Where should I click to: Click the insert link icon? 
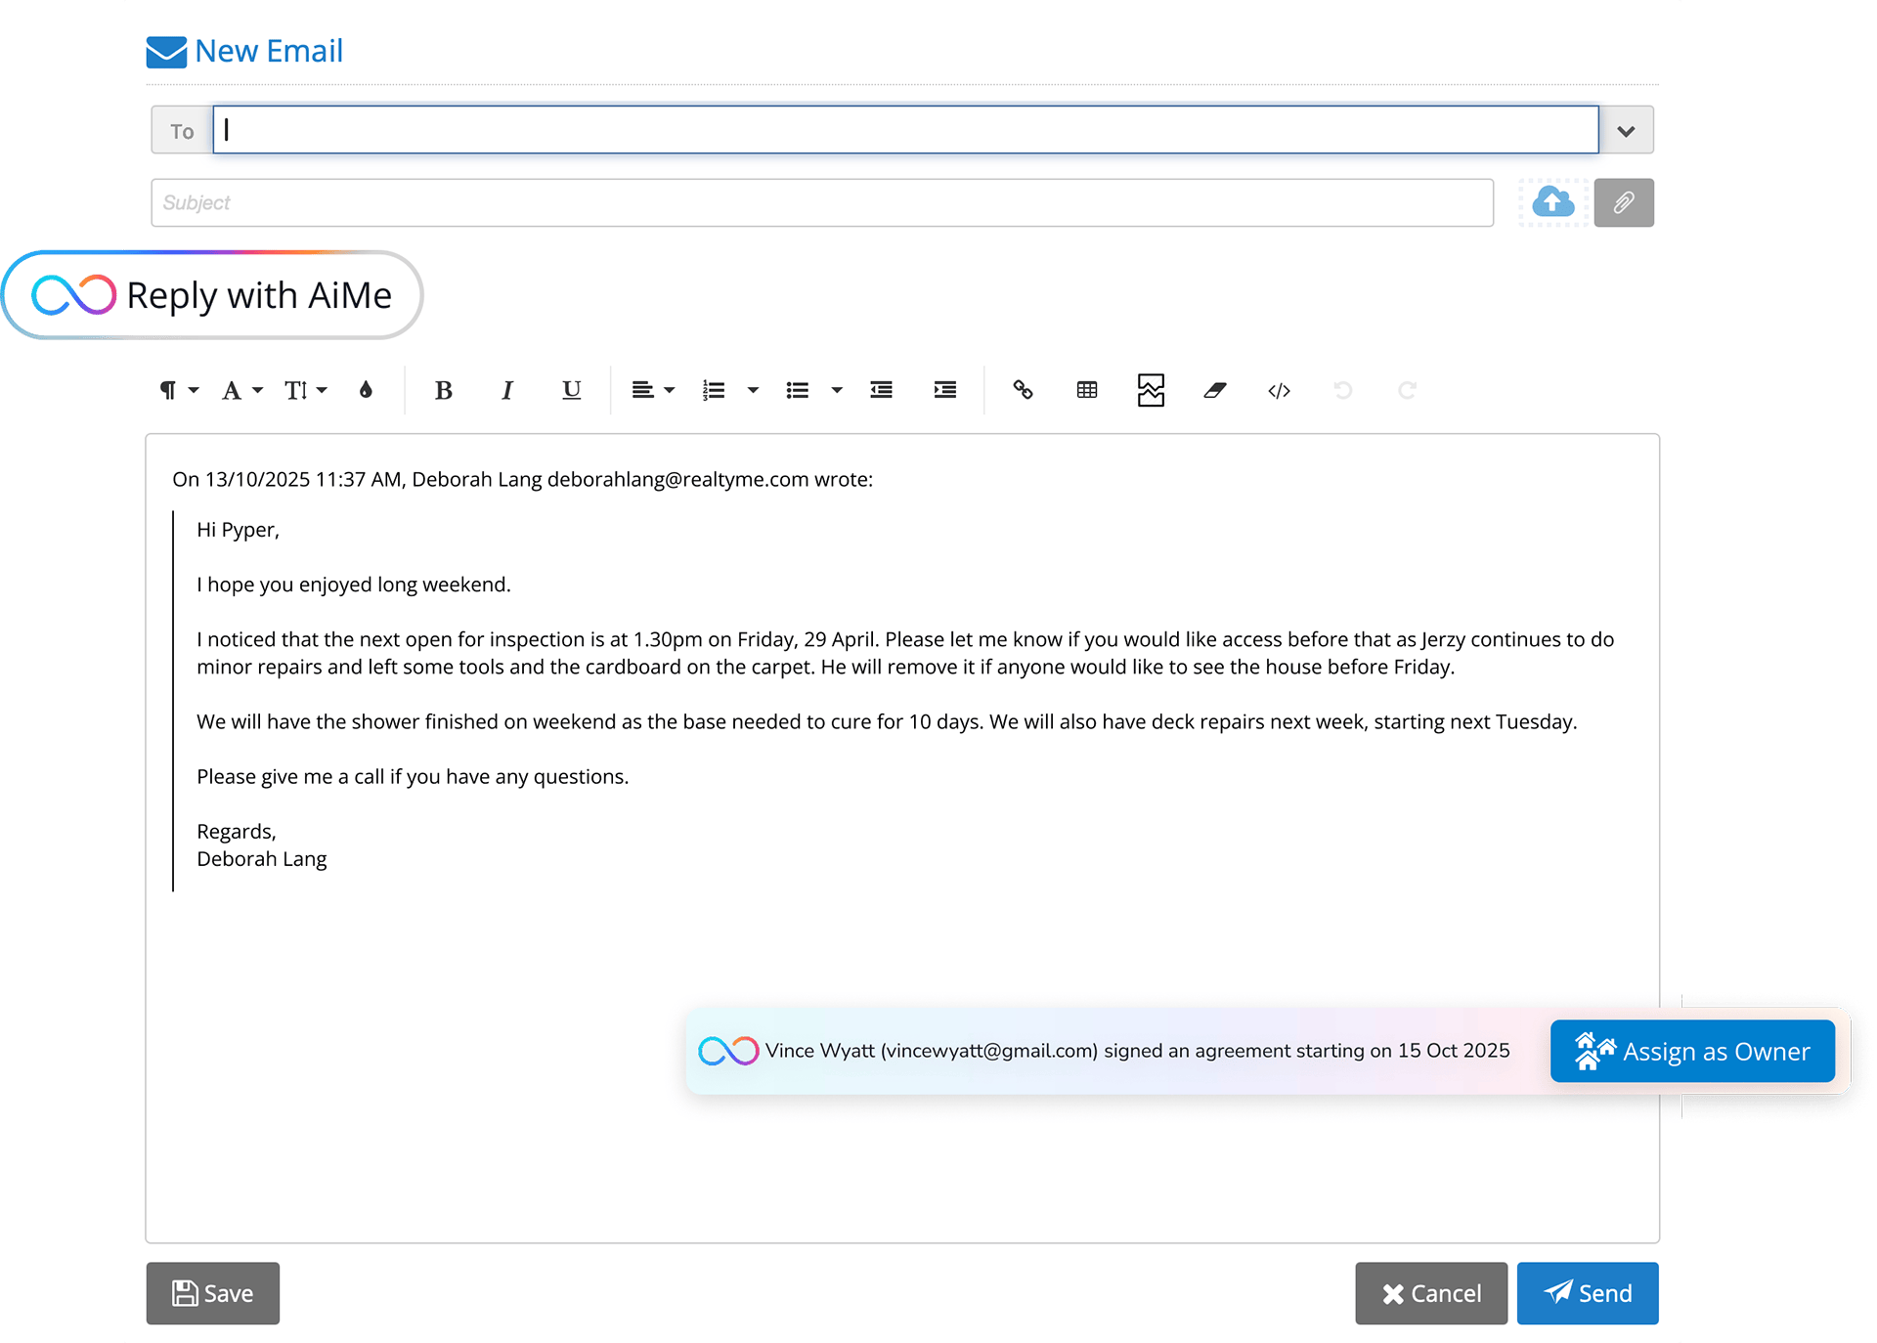point(1023,390)
